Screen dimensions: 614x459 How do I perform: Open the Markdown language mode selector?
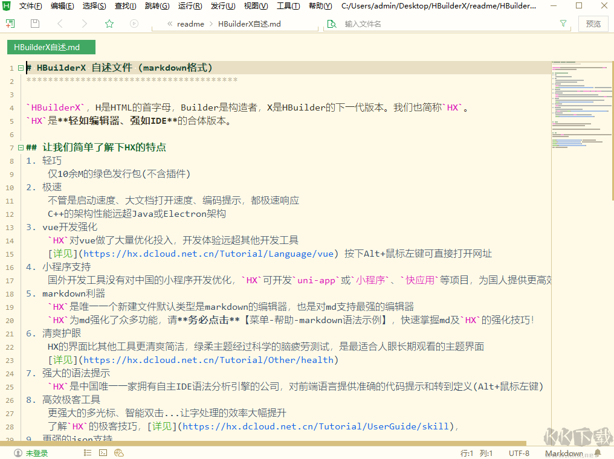click(x=564, y=453)
